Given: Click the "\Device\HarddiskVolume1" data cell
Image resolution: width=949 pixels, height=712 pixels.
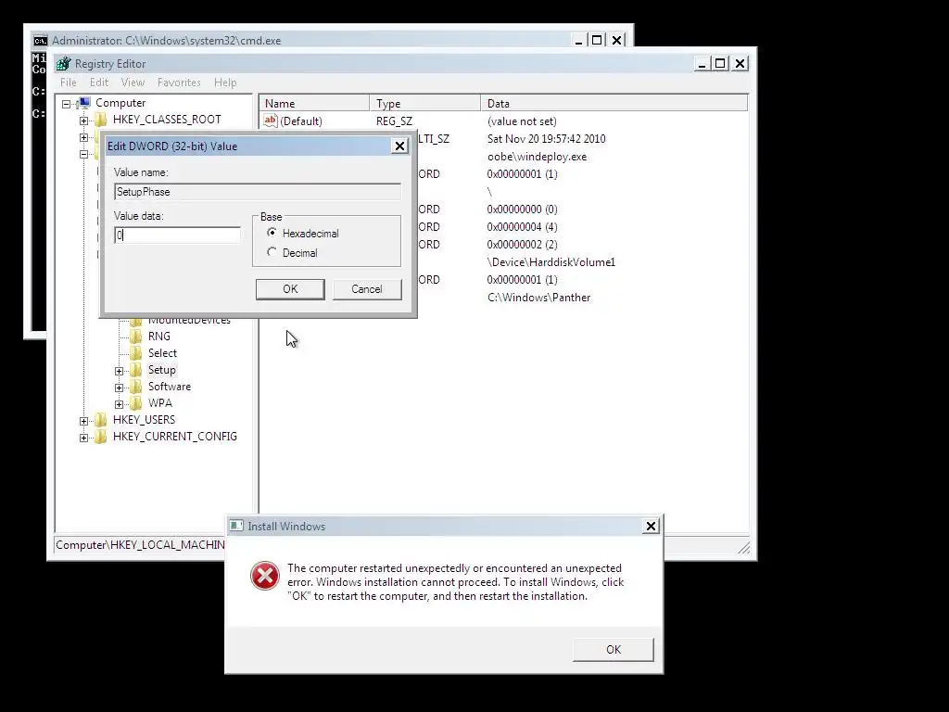Looking at the screenshot, I should pyautogui.click(x=550, y=262).
